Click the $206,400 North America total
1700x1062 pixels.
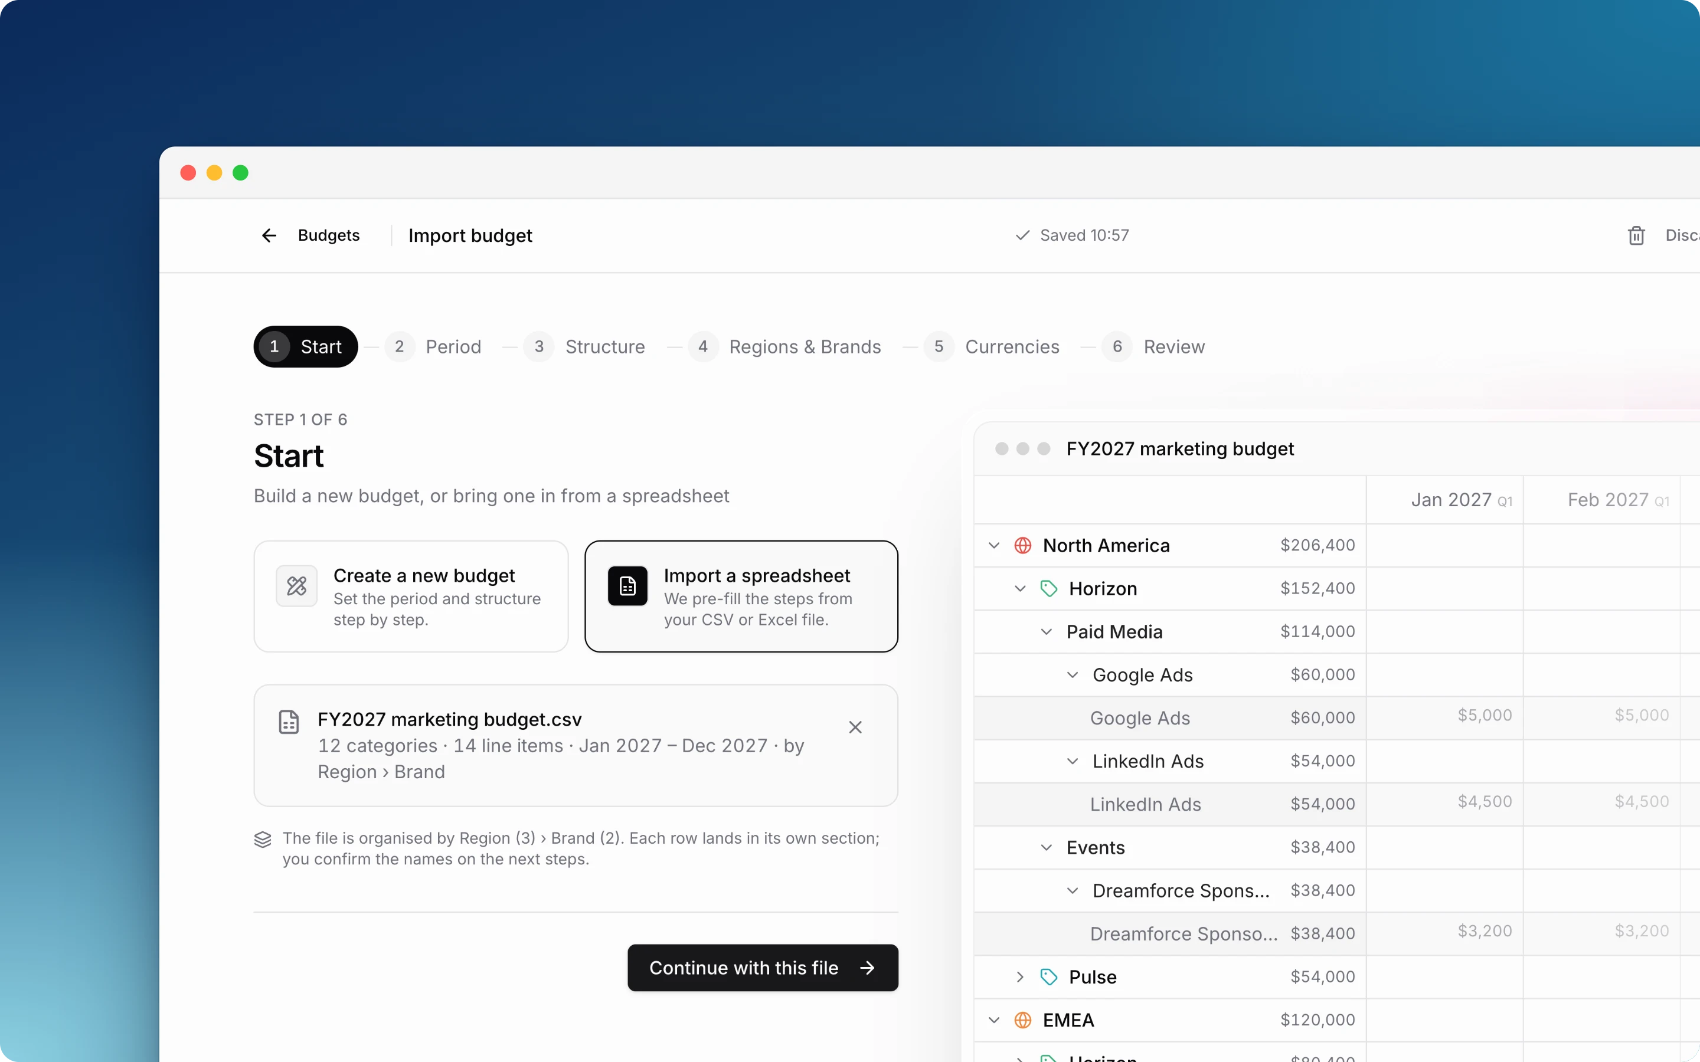click(1317, 545)
